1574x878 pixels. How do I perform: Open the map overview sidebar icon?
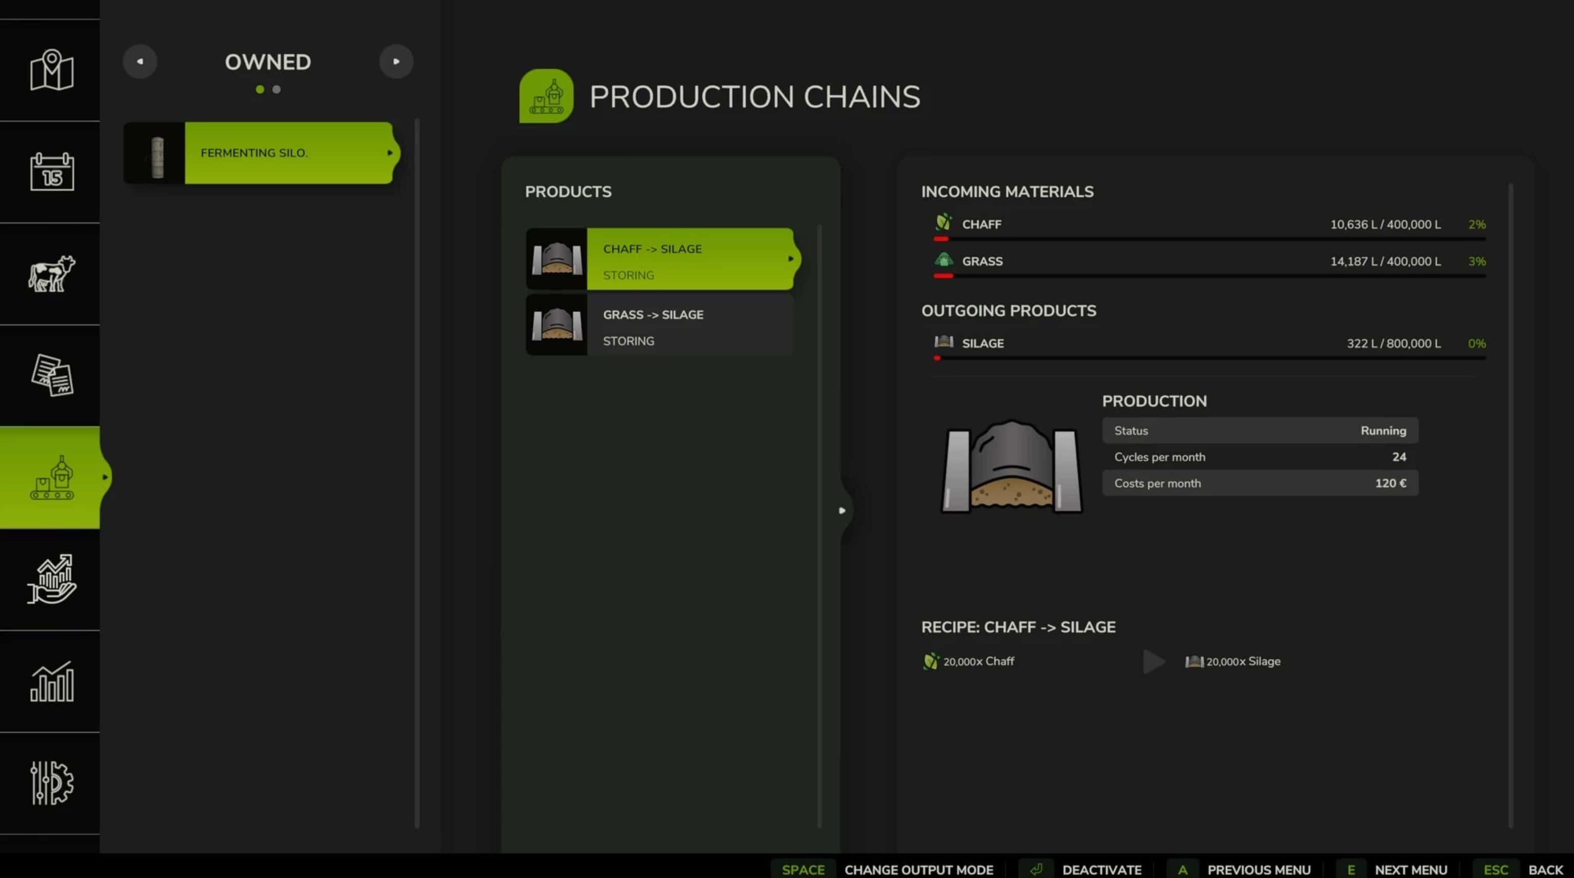(52, 70)
